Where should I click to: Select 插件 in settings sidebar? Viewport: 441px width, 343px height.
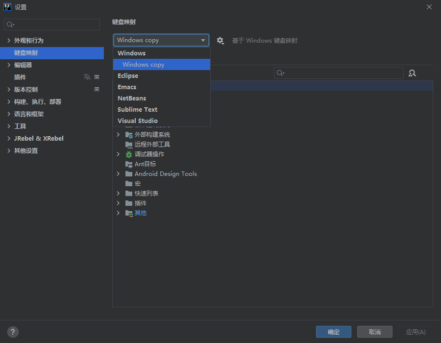[x=52, y=77]
